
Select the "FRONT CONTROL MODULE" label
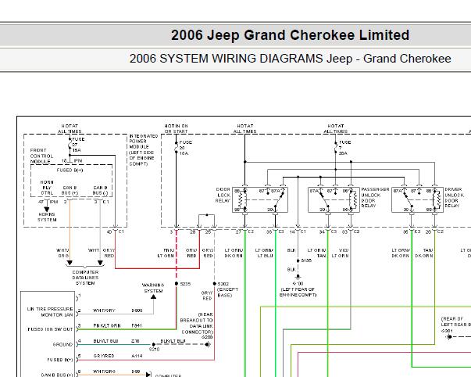pyautogui.click(x=41, y=156)
